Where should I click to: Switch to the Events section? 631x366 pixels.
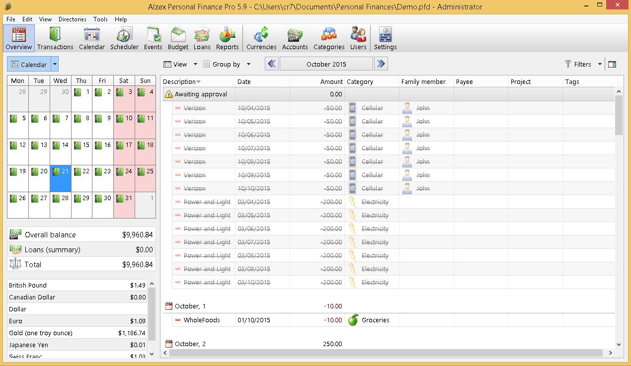153,38
